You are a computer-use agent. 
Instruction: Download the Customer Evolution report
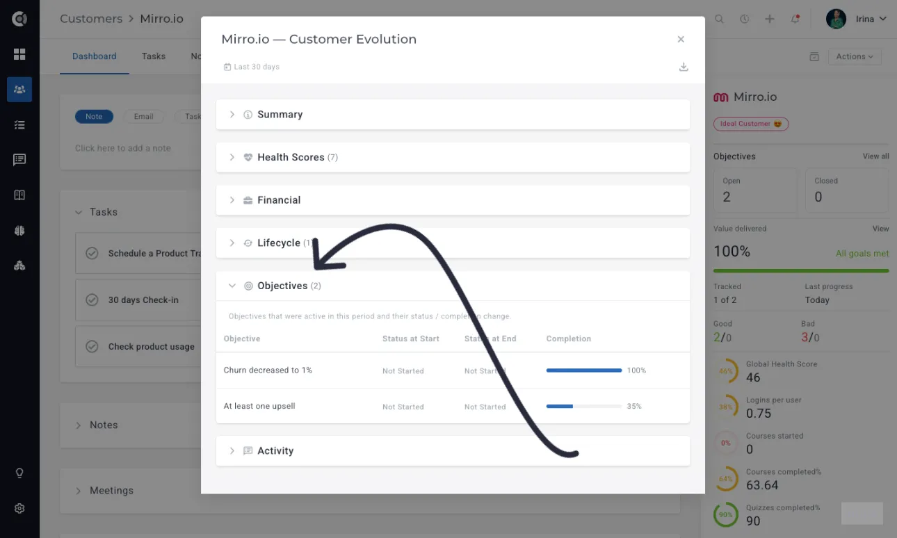(684, 67)
